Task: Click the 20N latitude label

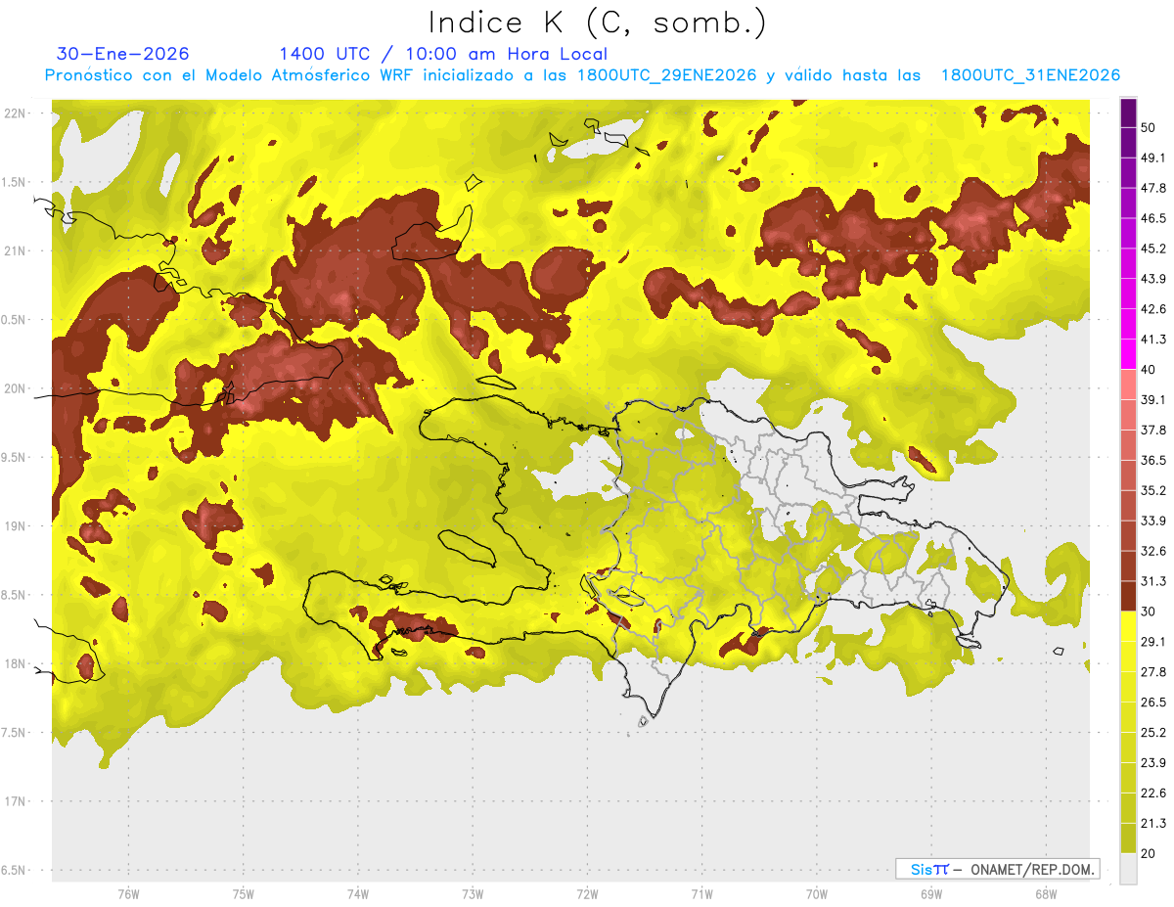Action: (17, 388)
